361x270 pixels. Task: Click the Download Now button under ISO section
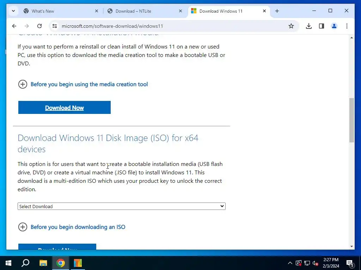(x=57, y=247)
